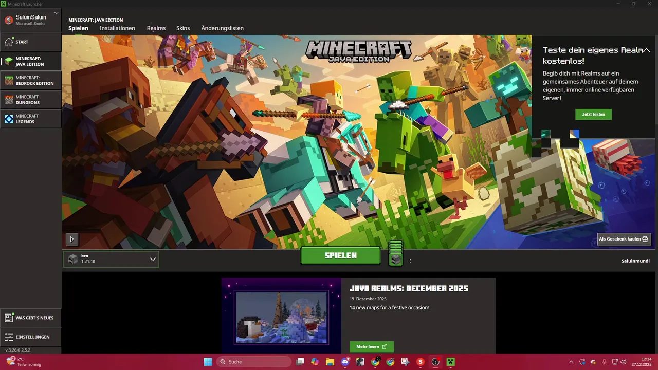658x370 pixels.
Task: Switch to the Installationen tab
Action: point(117,28)
